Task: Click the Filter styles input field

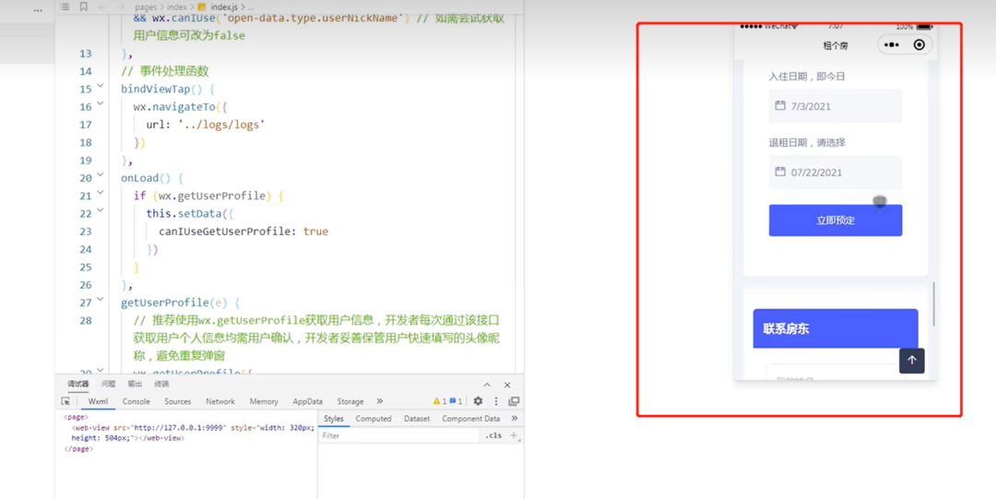Action: coord(399,435)
